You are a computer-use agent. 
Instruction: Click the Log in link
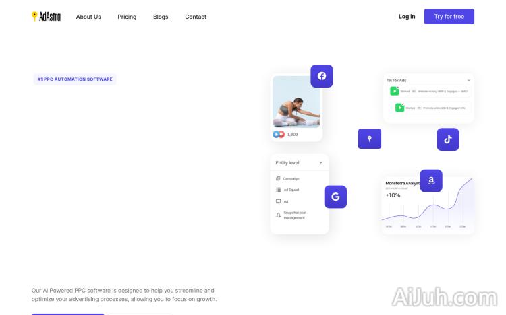coord(407,16)
